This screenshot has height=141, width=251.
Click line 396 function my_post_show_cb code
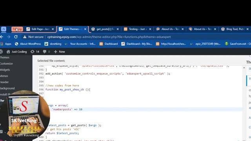point(68,90)
